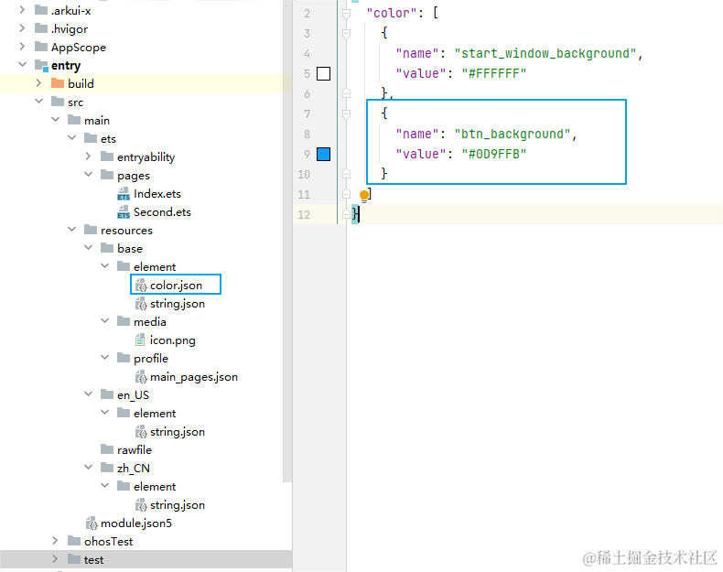Click the orange build folder icon

point(58,83)
